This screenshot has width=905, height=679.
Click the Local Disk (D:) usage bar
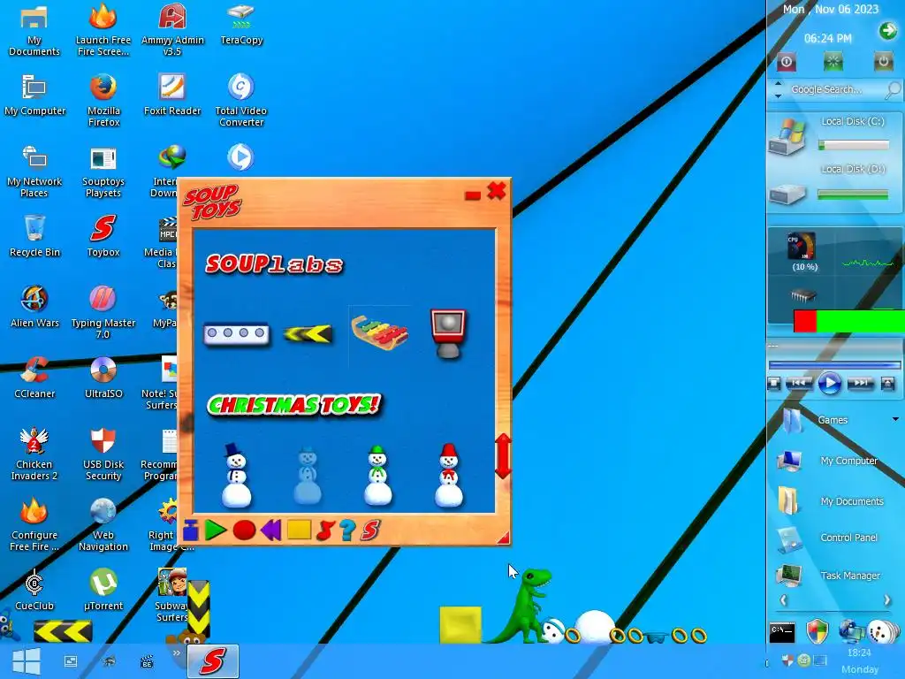pyautogui.click(x=853, y=195)
